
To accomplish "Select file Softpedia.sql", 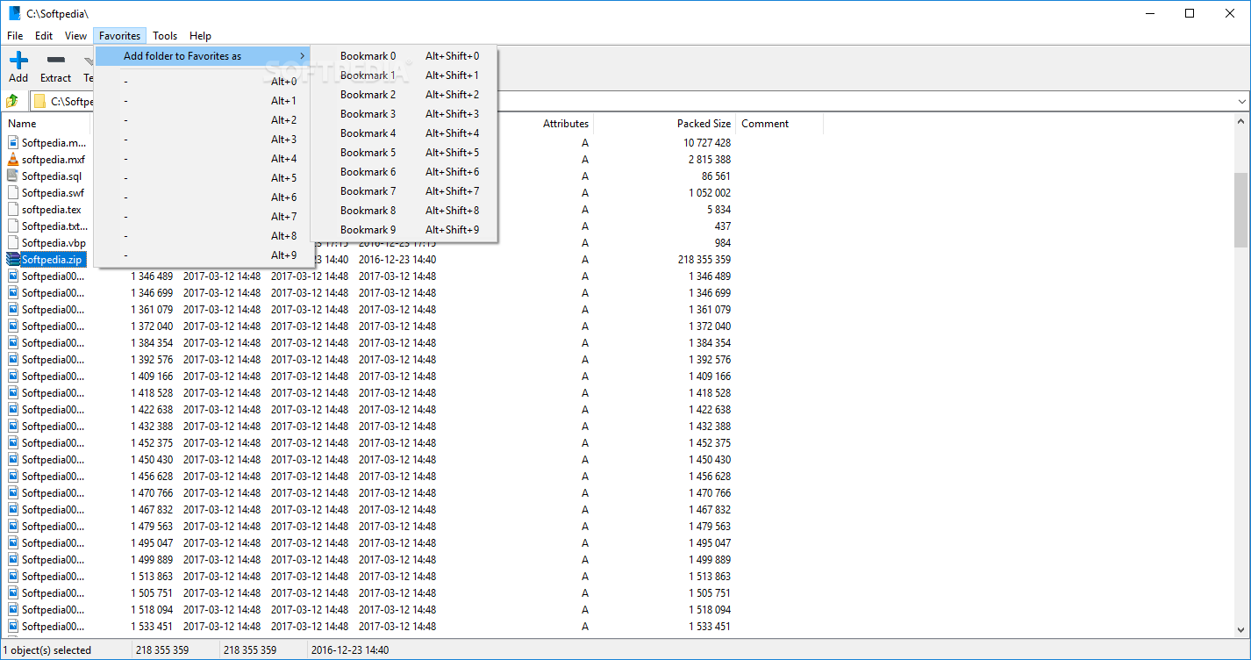I will click(x=52, y=176).
